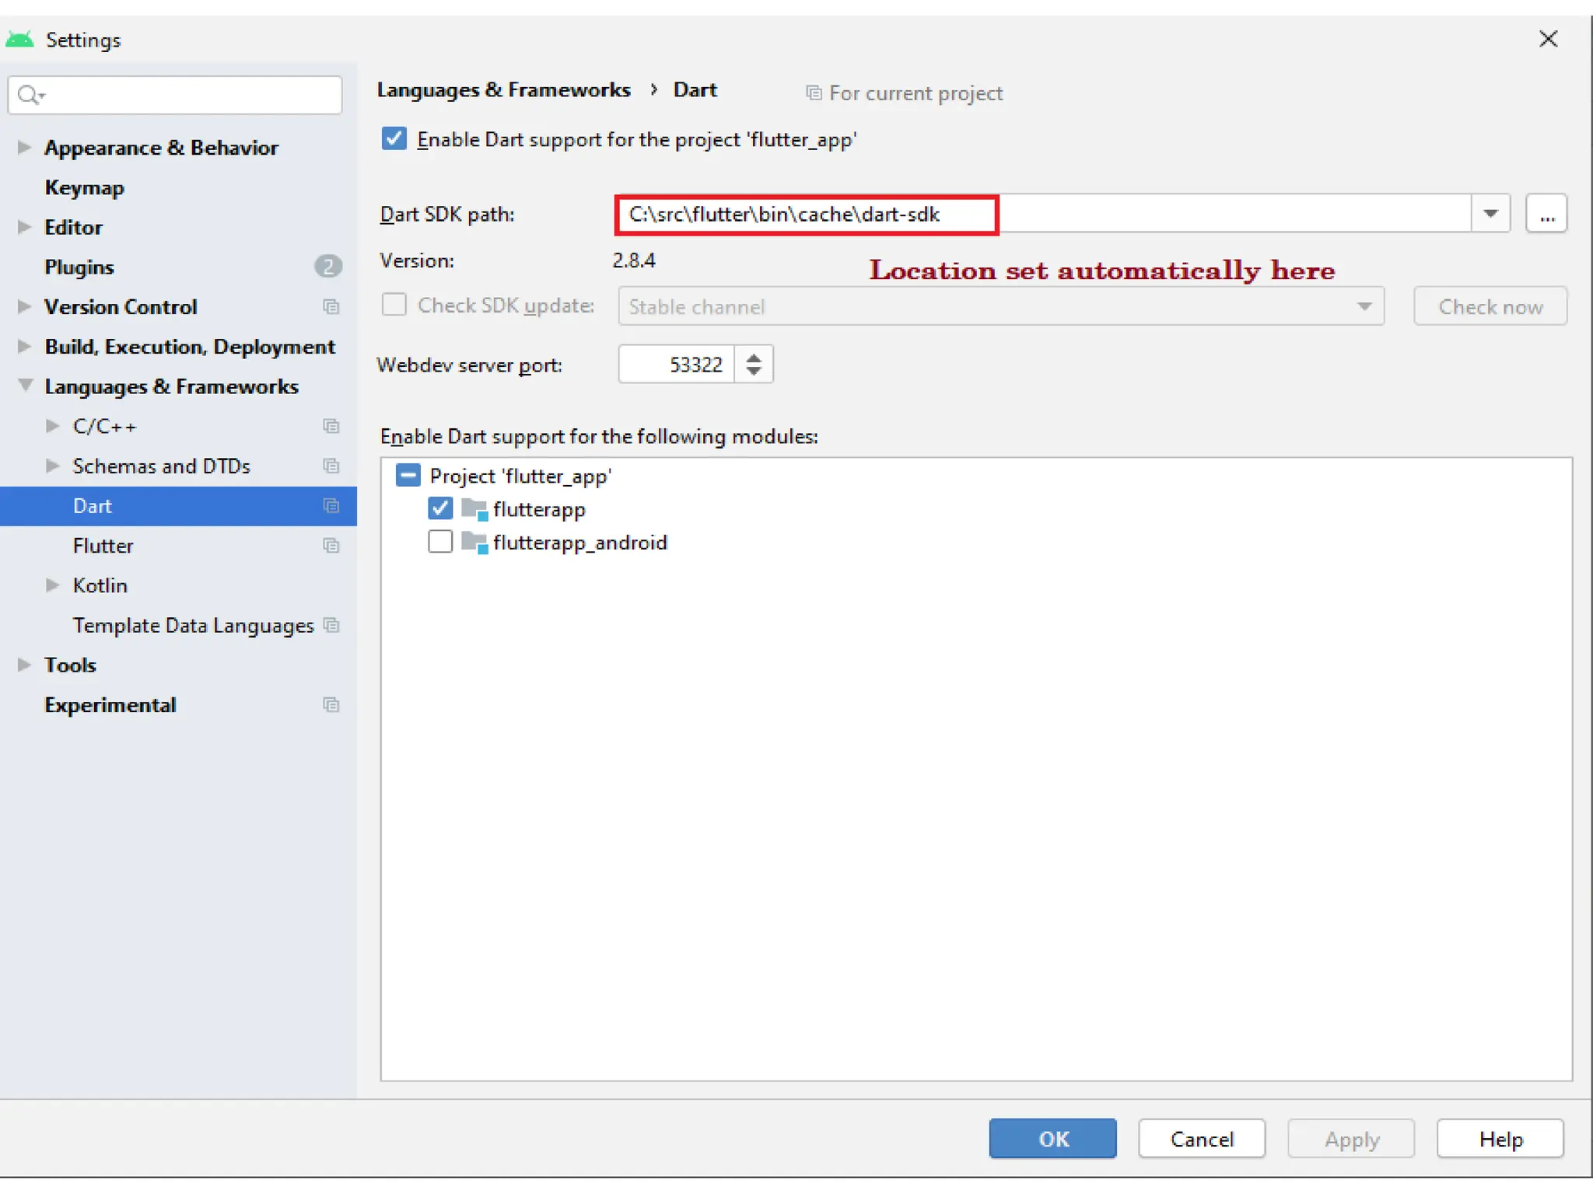Viewport: 1593px width, 1194px height.
Task: Click the flutterapp module folder icon
Action: [474, 509]
